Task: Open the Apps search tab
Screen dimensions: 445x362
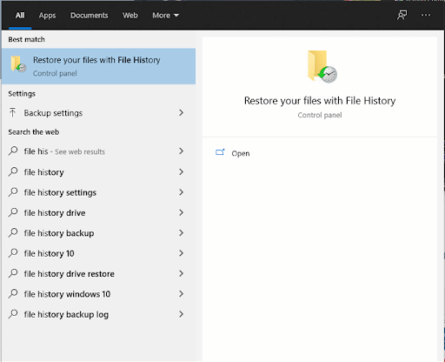Action: [47, 16]
